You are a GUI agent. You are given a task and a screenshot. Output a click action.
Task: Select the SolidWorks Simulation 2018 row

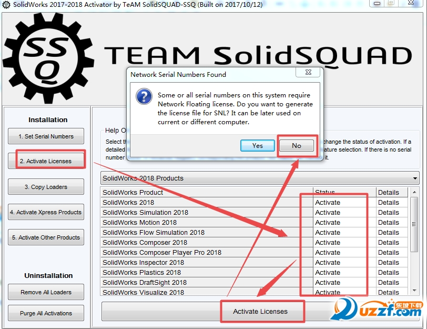click(207, 212)
